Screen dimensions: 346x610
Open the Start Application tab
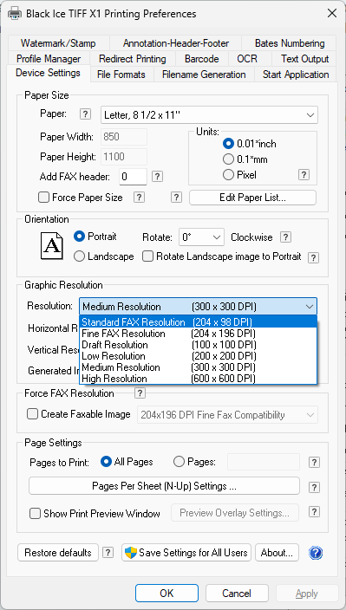296,75
